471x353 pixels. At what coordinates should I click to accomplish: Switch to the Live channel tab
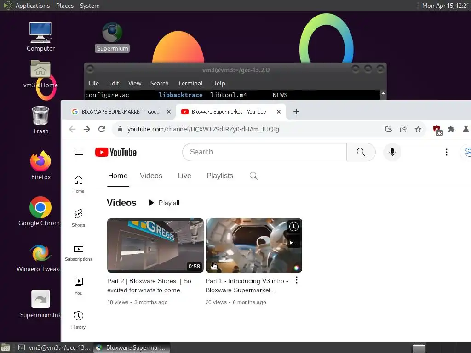[184, 176]
